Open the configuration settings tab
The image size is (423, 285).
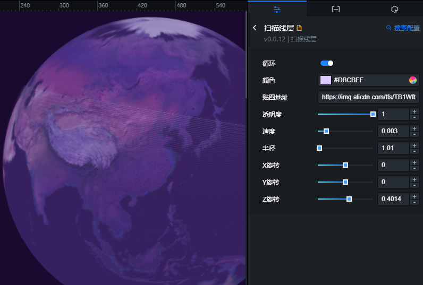coord(277,10)
